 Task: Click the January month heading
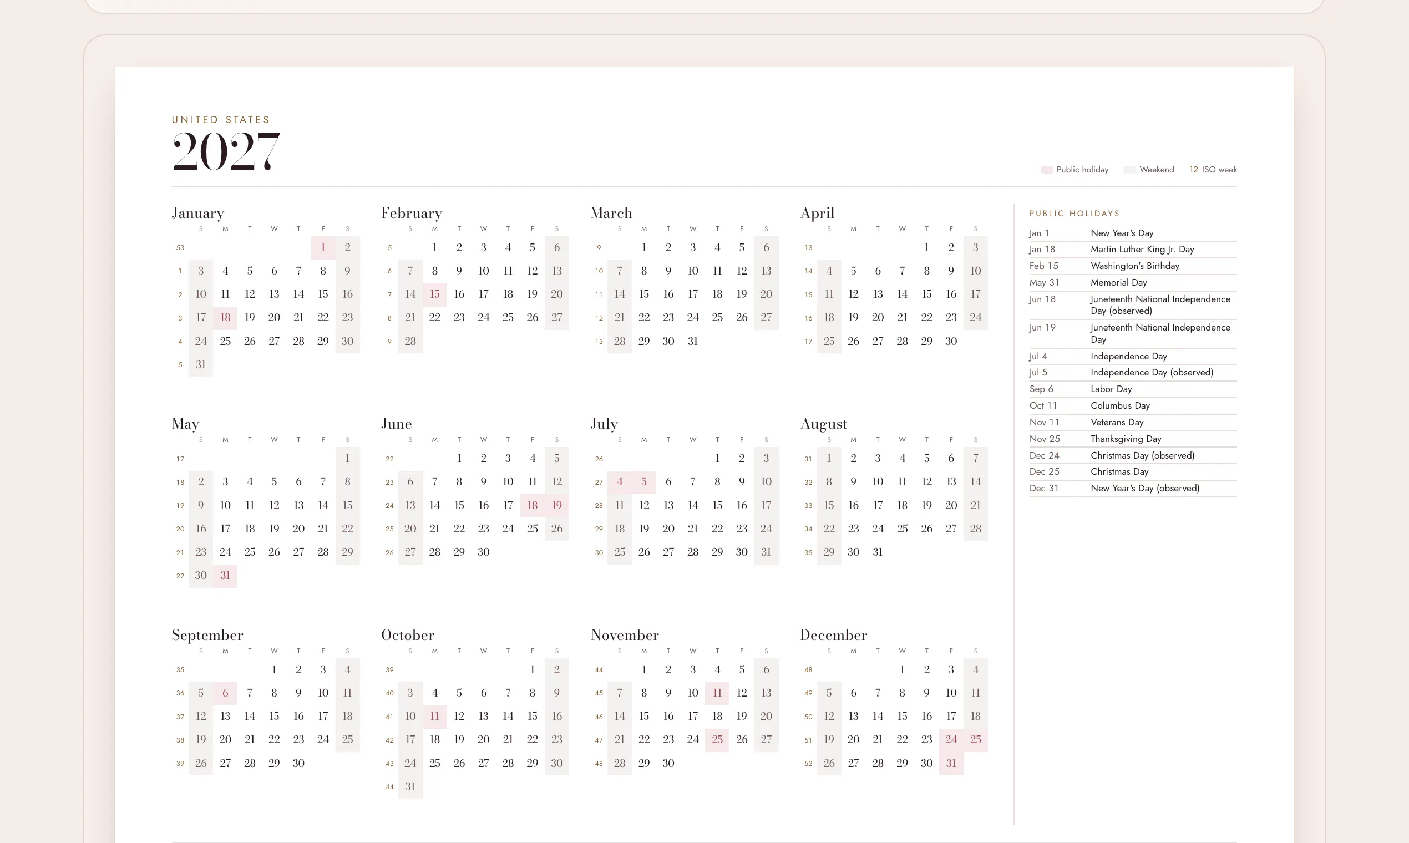(x=197, y=212)
